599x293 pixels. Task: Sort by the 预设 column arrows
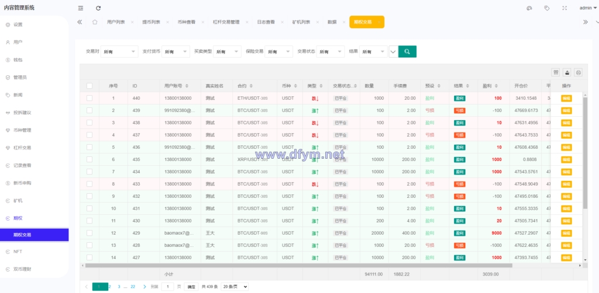point(439,86)
